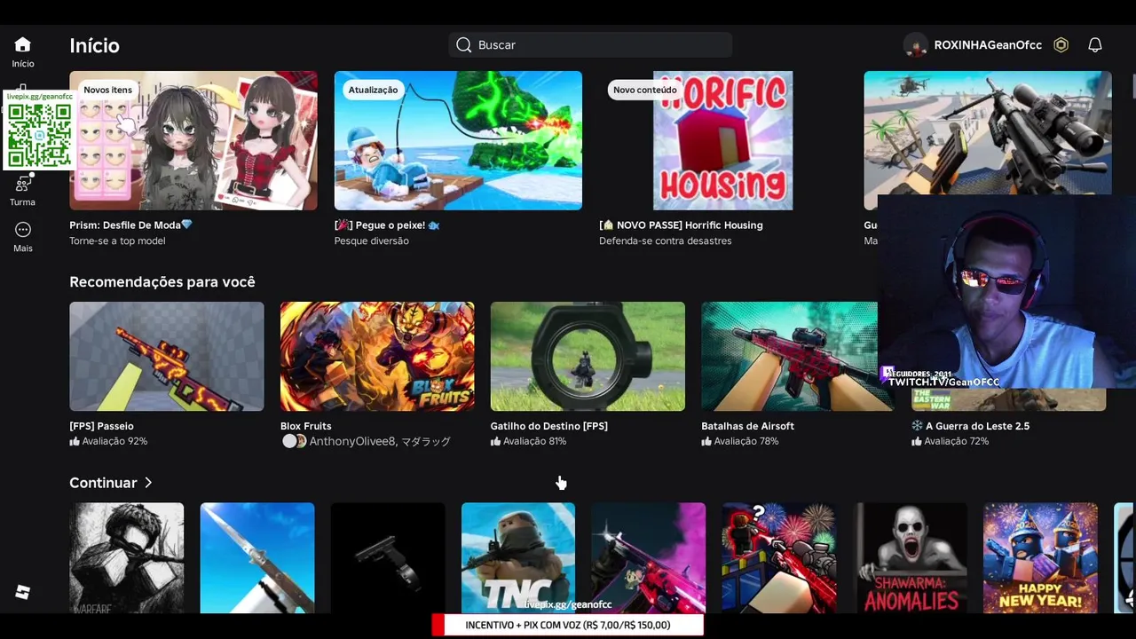Click 'Avaliação 78%' rating text

(746, 441)
